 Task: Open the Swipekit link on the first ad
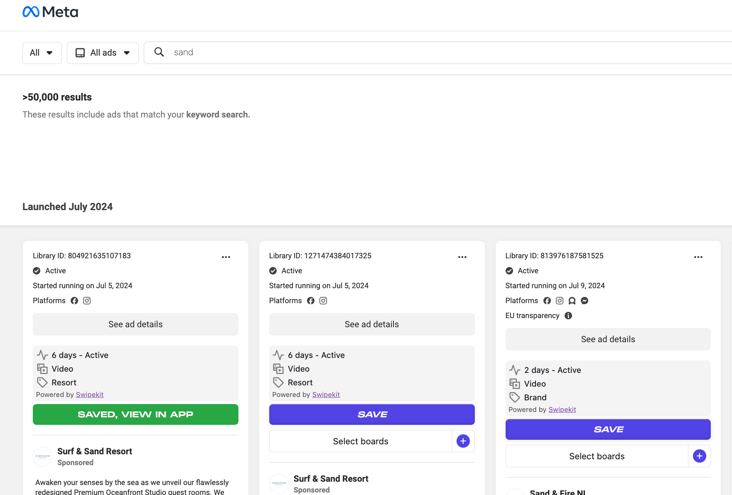[x=89, y=395]
